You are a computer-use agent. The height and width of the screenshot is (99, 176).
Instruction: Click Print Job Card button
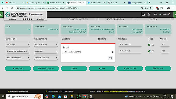(130, 69)
